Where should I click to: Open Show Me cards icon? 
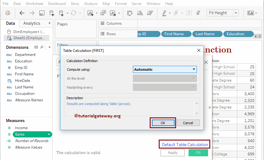point(250,13)
